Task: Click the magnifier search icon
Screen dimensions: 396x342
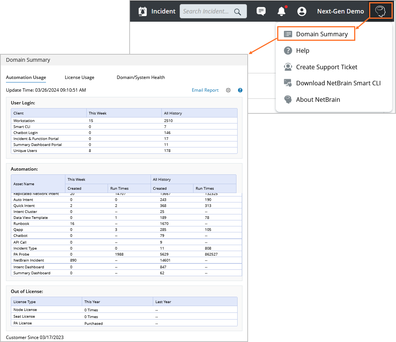Action: [238, 12]
